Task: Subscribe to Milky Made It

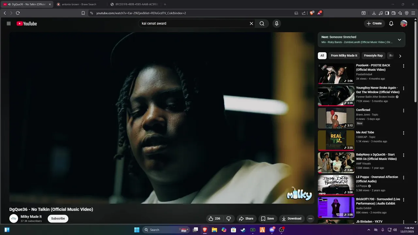Action: point(58,219)
